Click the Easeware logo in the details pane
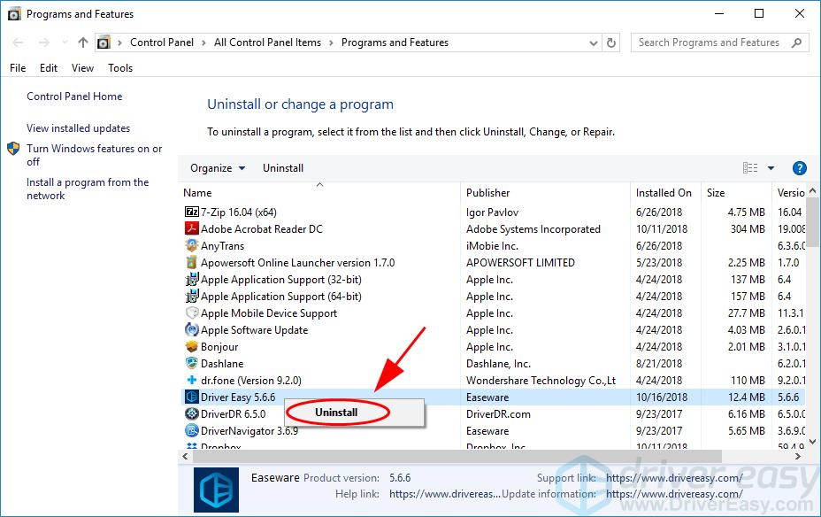 [x=215, y=490]
